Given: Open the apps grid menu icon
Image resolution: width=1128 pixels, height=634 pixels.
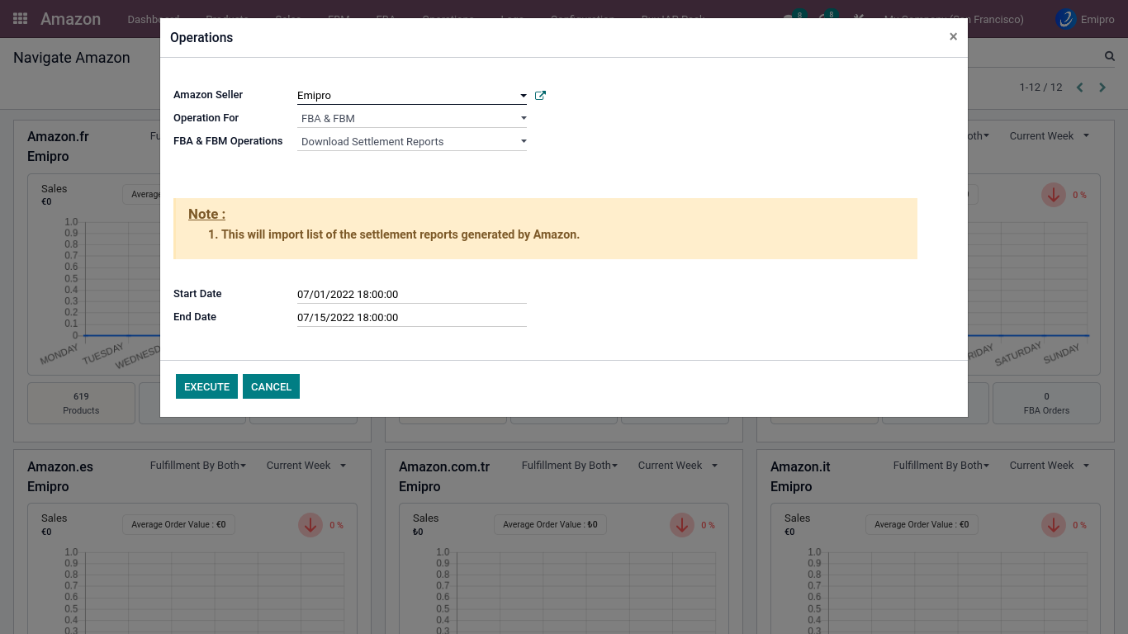Looking at the screenshot, I should point(21,19).
